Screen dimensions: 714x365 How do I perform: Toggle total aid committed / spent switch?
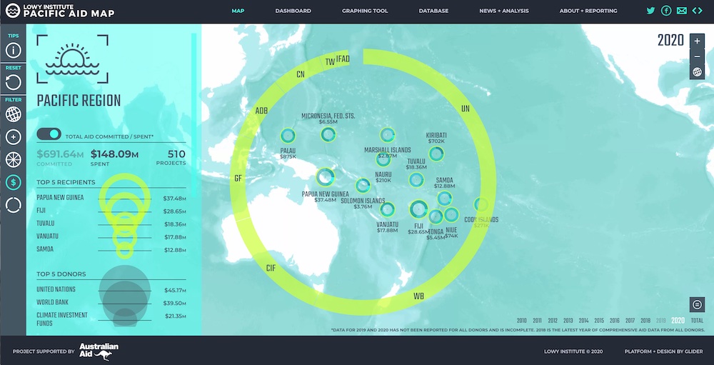(x=49, y=135)
